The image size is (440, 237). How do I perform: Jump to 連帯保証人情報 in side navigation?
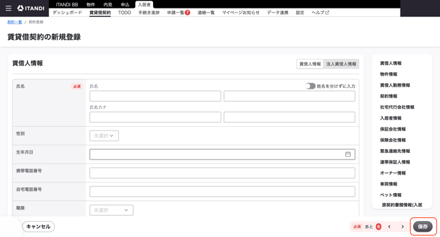[x=395, y=162]
